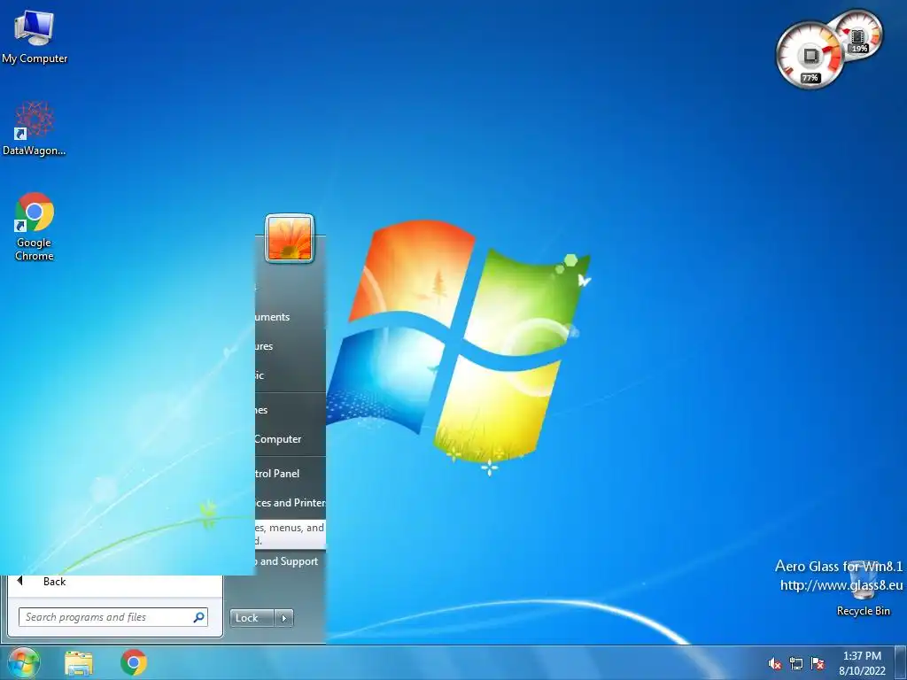
Task: Click the muted volume tray icon
Action: (774, 664)
